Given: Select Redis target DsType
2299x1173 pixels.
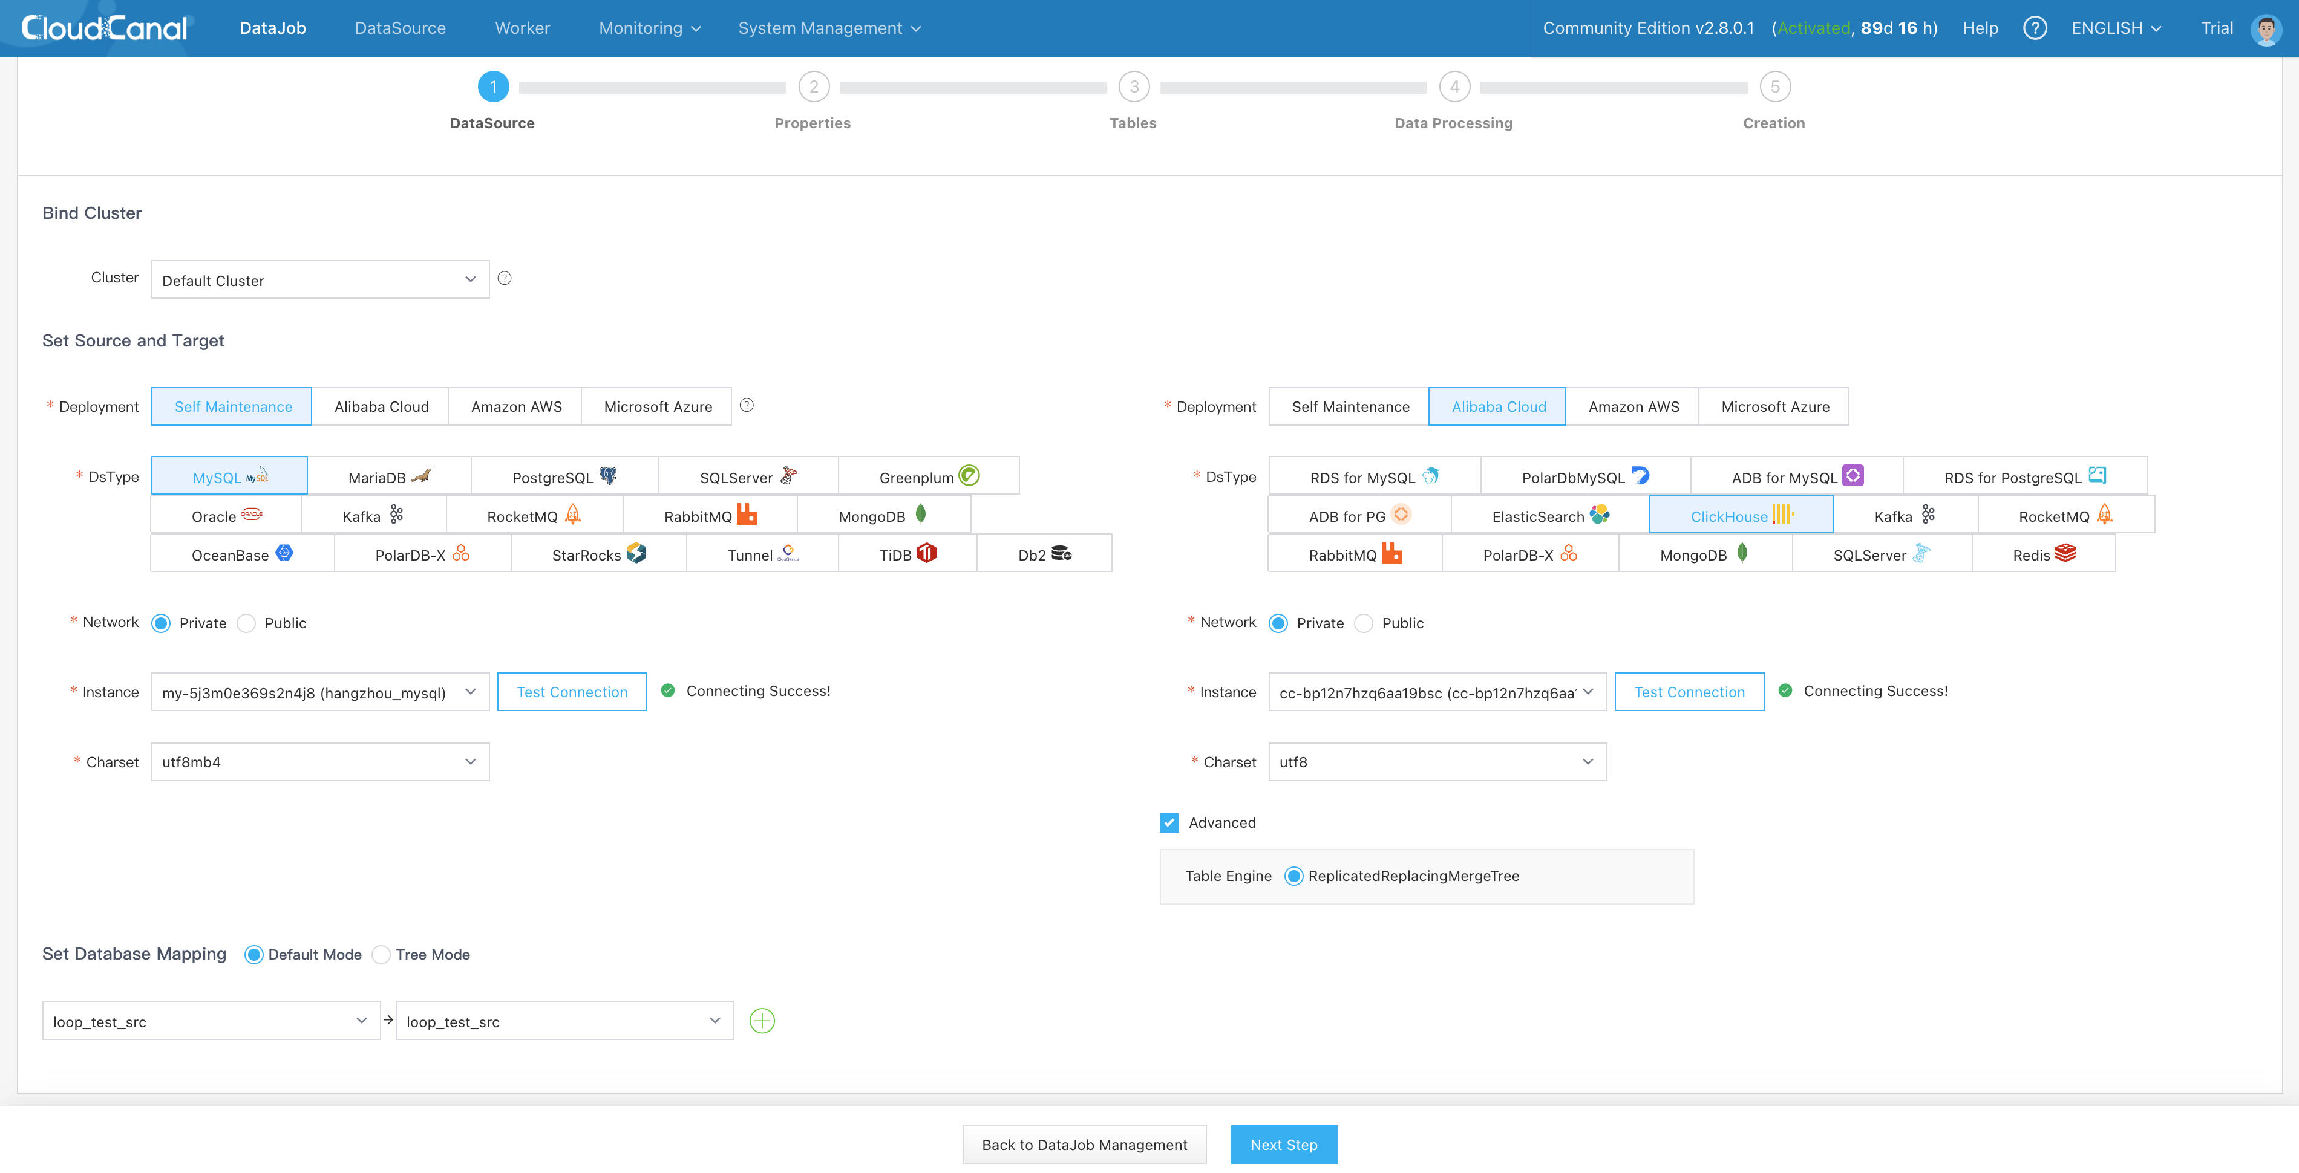Looking at the screenshot, I should (2043, 554).
